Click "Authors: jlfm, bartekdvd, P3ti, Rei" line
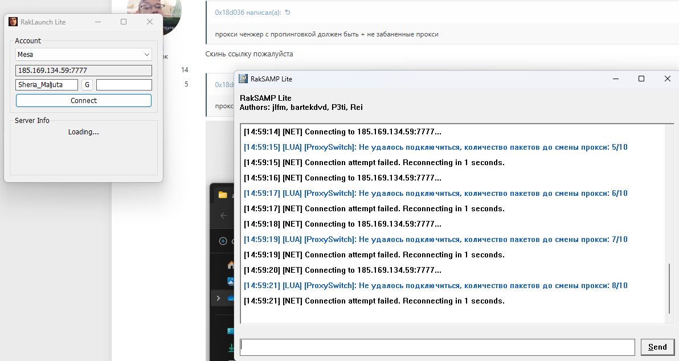 [301, 108]
